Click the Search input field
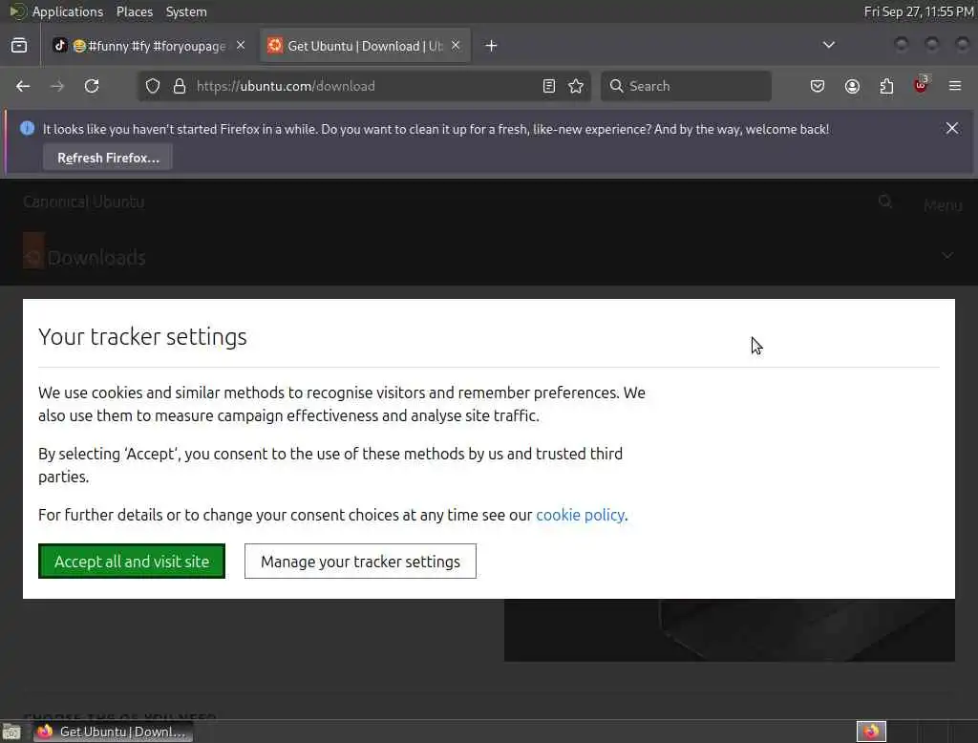978x743 pixels. (686, 86)
